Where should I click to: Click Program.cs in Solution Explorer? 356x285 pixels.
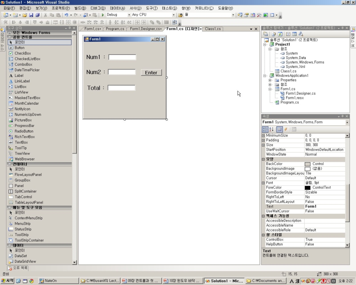tap(290, 103)
